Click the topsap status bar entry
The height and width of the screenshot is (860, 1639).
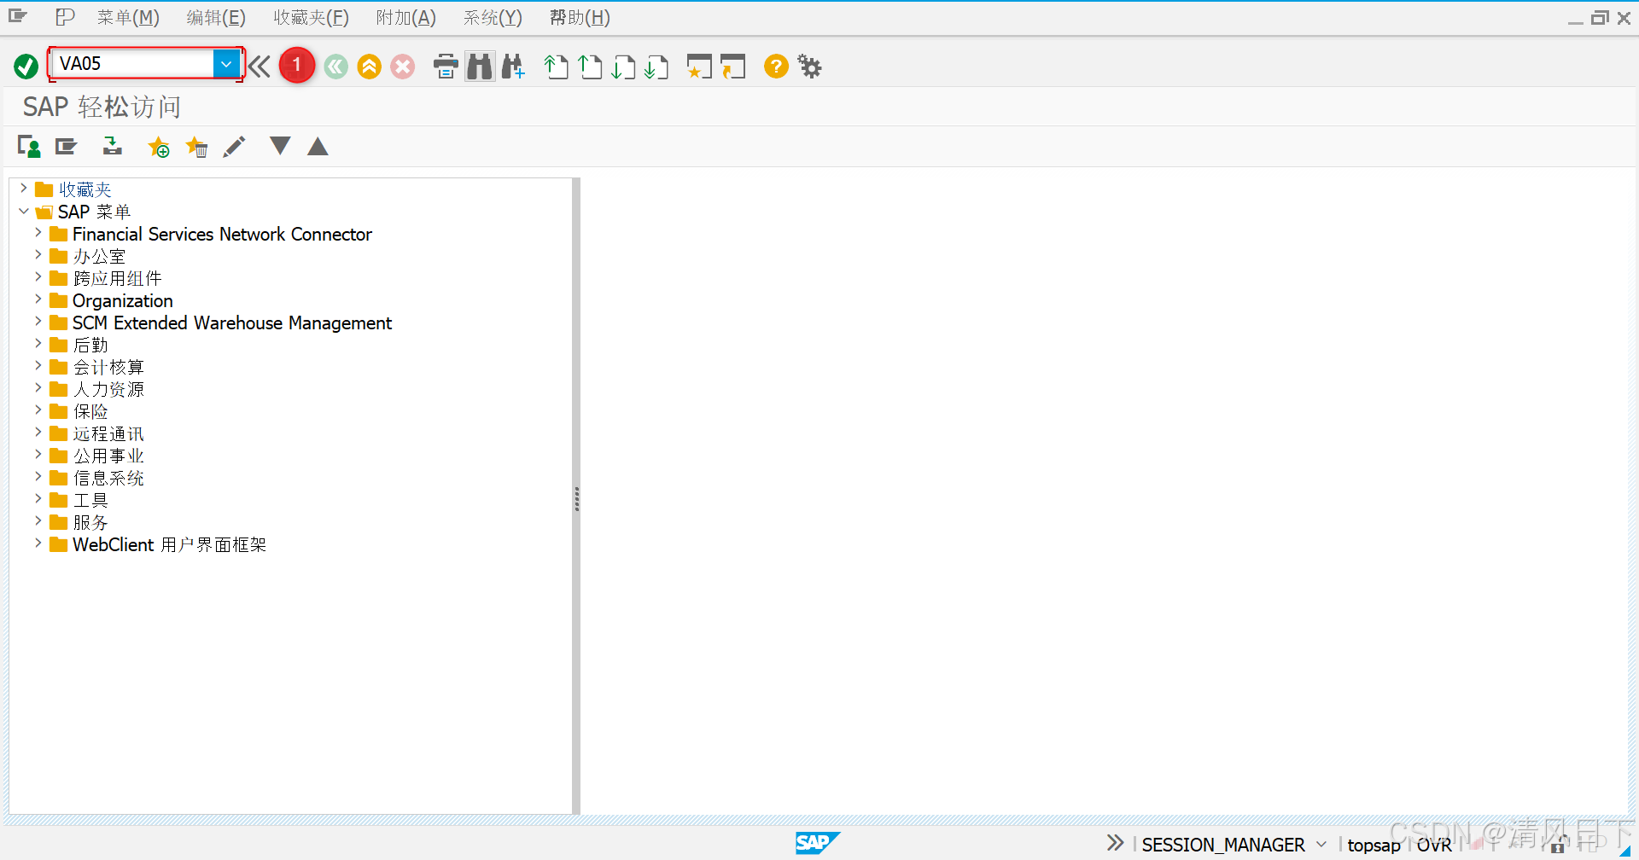(1374, 845)
